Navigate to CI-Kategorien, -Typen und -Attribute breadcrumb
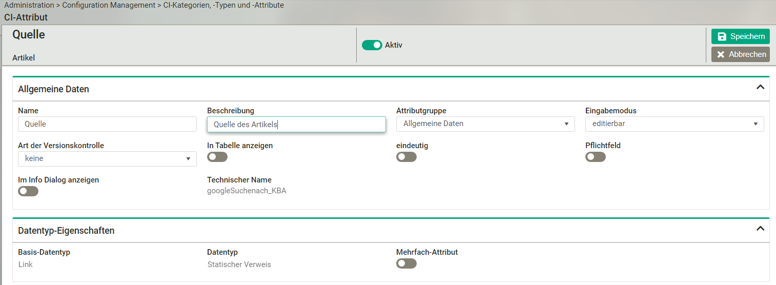This screenshot has width=776, height=285. point(223,5)
